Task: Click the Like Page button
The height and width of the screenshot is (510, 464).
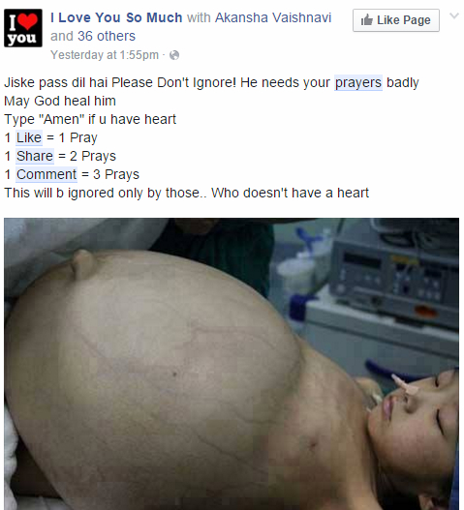Action: (x=396, y=20)
